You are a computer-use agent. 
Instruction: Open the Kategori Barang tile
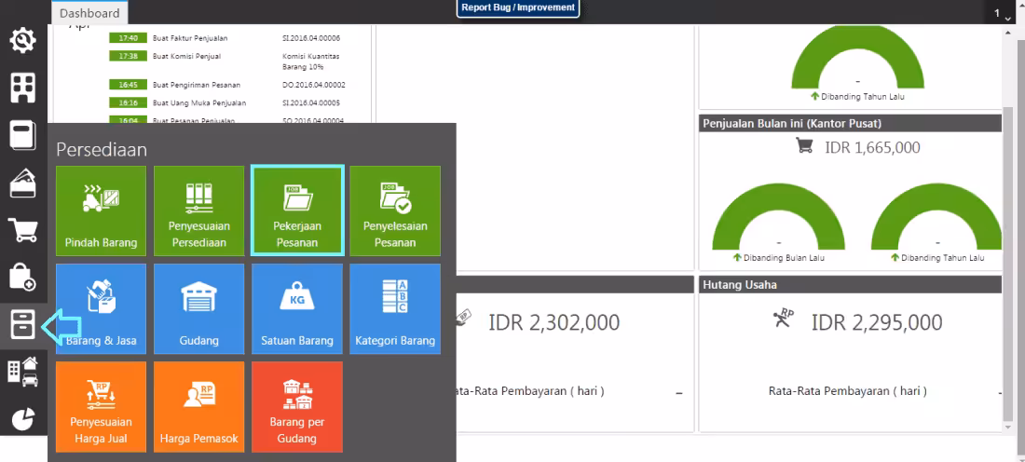(x=395, y=308)
